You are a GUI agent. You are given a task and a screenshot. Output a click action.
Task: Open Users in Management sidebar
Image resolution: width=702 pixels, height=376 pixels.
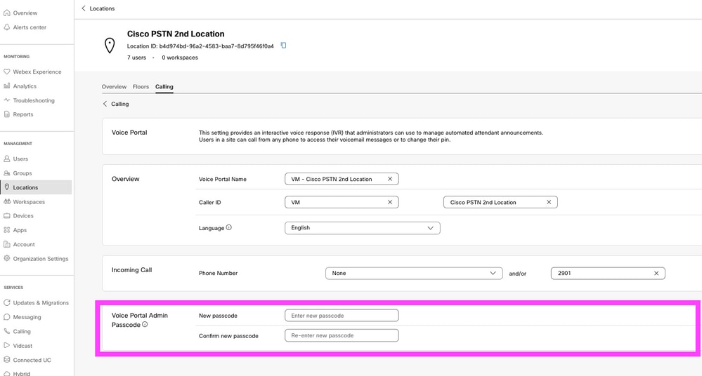click(20, 159)
